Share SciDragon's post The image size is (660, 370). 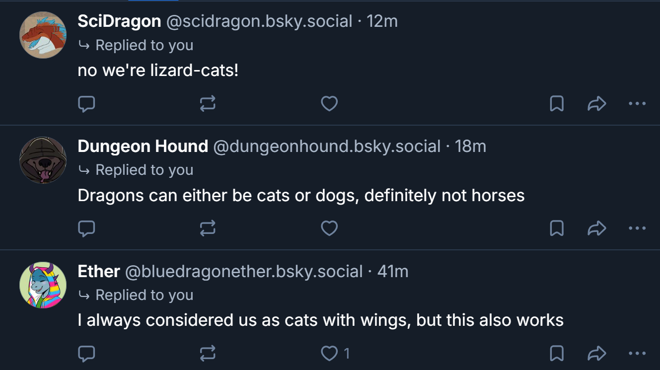(x=596, y=103)
